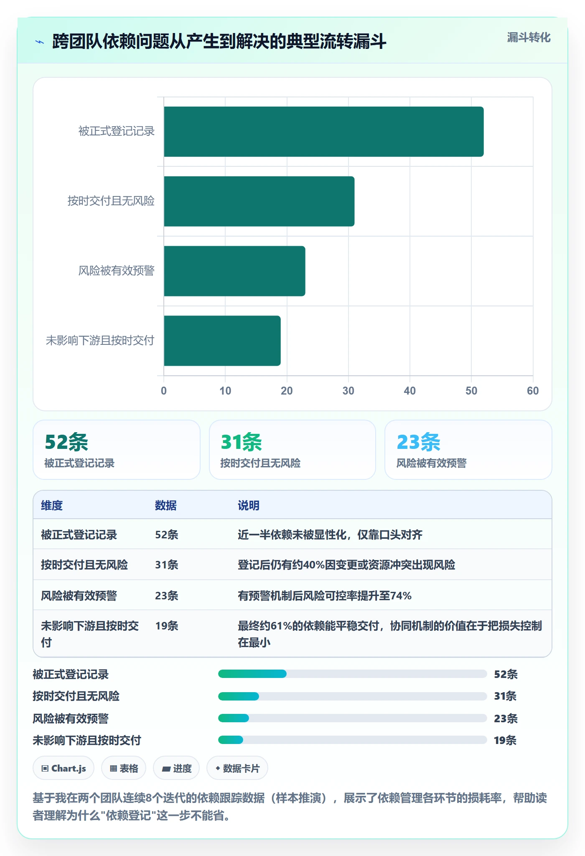Viewport: 585px width, 856px height.
Task: Click the 19条 cell in the table
Action: (167, 626)
